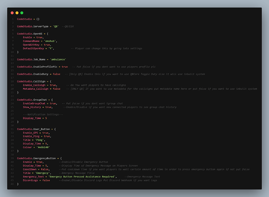Click the false value of DicordLogs
Image resolution: width=269 pixels, height=197 pixels.
(46, 180)
